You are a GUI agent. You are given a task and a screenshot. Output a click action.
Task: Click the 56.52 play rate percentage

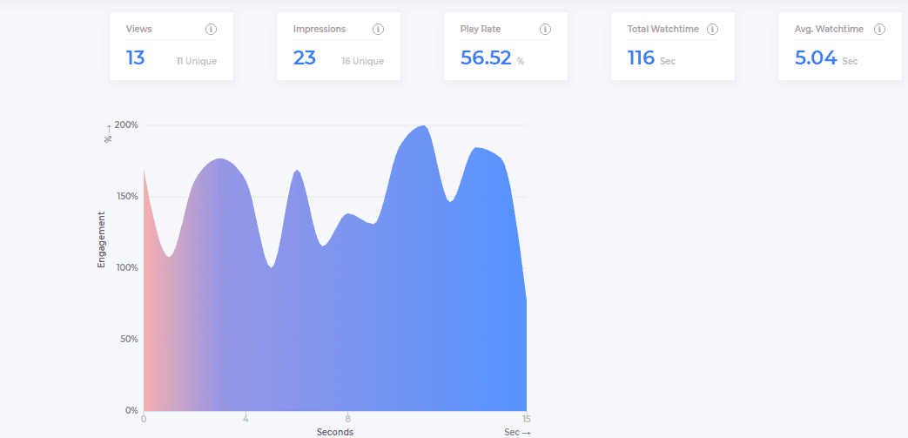[x=486, y=58]
